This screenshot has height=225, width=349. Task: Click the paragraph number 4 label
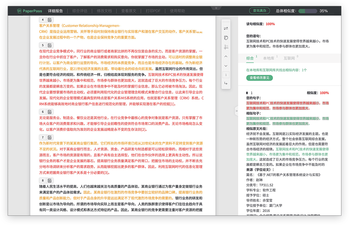click(x=43, y=20)
